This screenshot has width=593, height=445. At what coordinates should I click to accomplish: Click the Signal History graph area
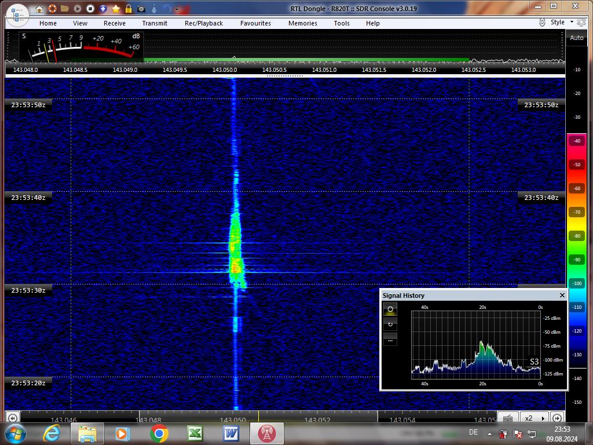click(476, 345)
